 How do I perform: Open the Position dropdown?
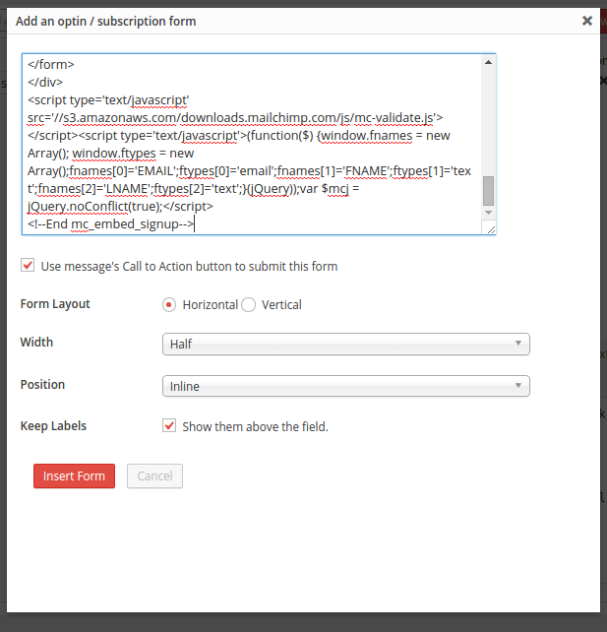[346, 386]
